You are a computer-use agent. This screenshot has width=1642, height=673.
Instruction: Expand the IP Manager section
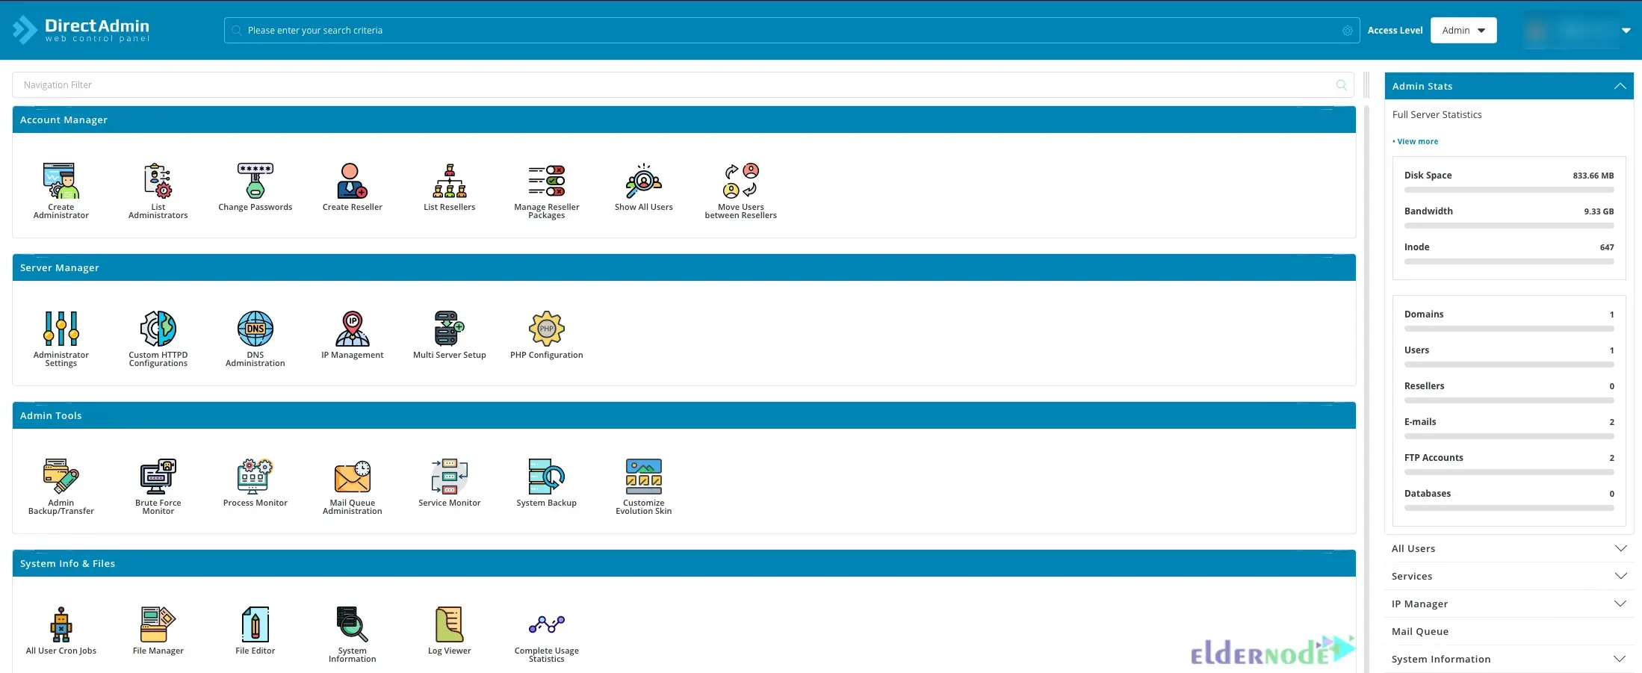[1508, 604]
